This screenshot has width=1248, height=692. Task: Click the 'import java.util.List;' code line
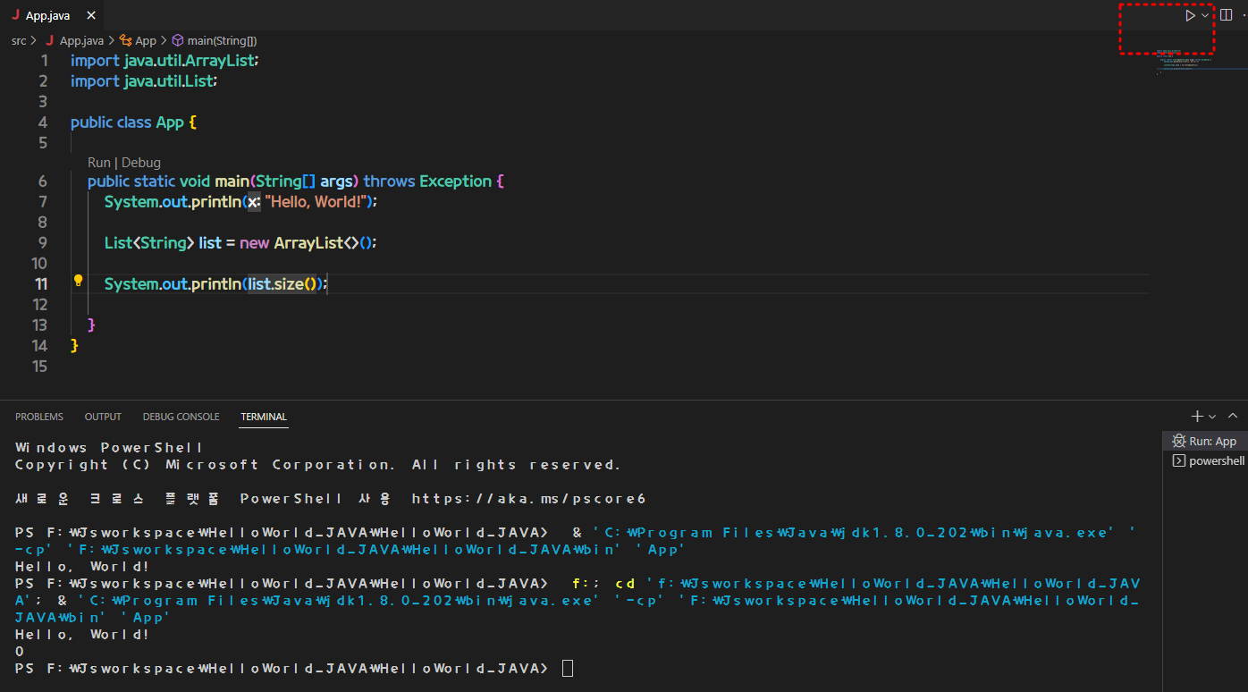[144, 81]
